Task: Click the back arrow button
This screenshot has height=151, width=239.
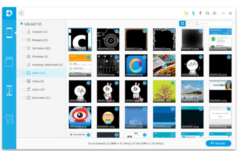Action: (x=22, y=13)
